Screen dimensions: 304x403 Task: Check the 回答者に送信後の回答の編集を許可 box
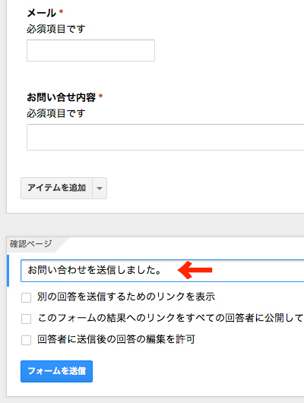point(26,340)
